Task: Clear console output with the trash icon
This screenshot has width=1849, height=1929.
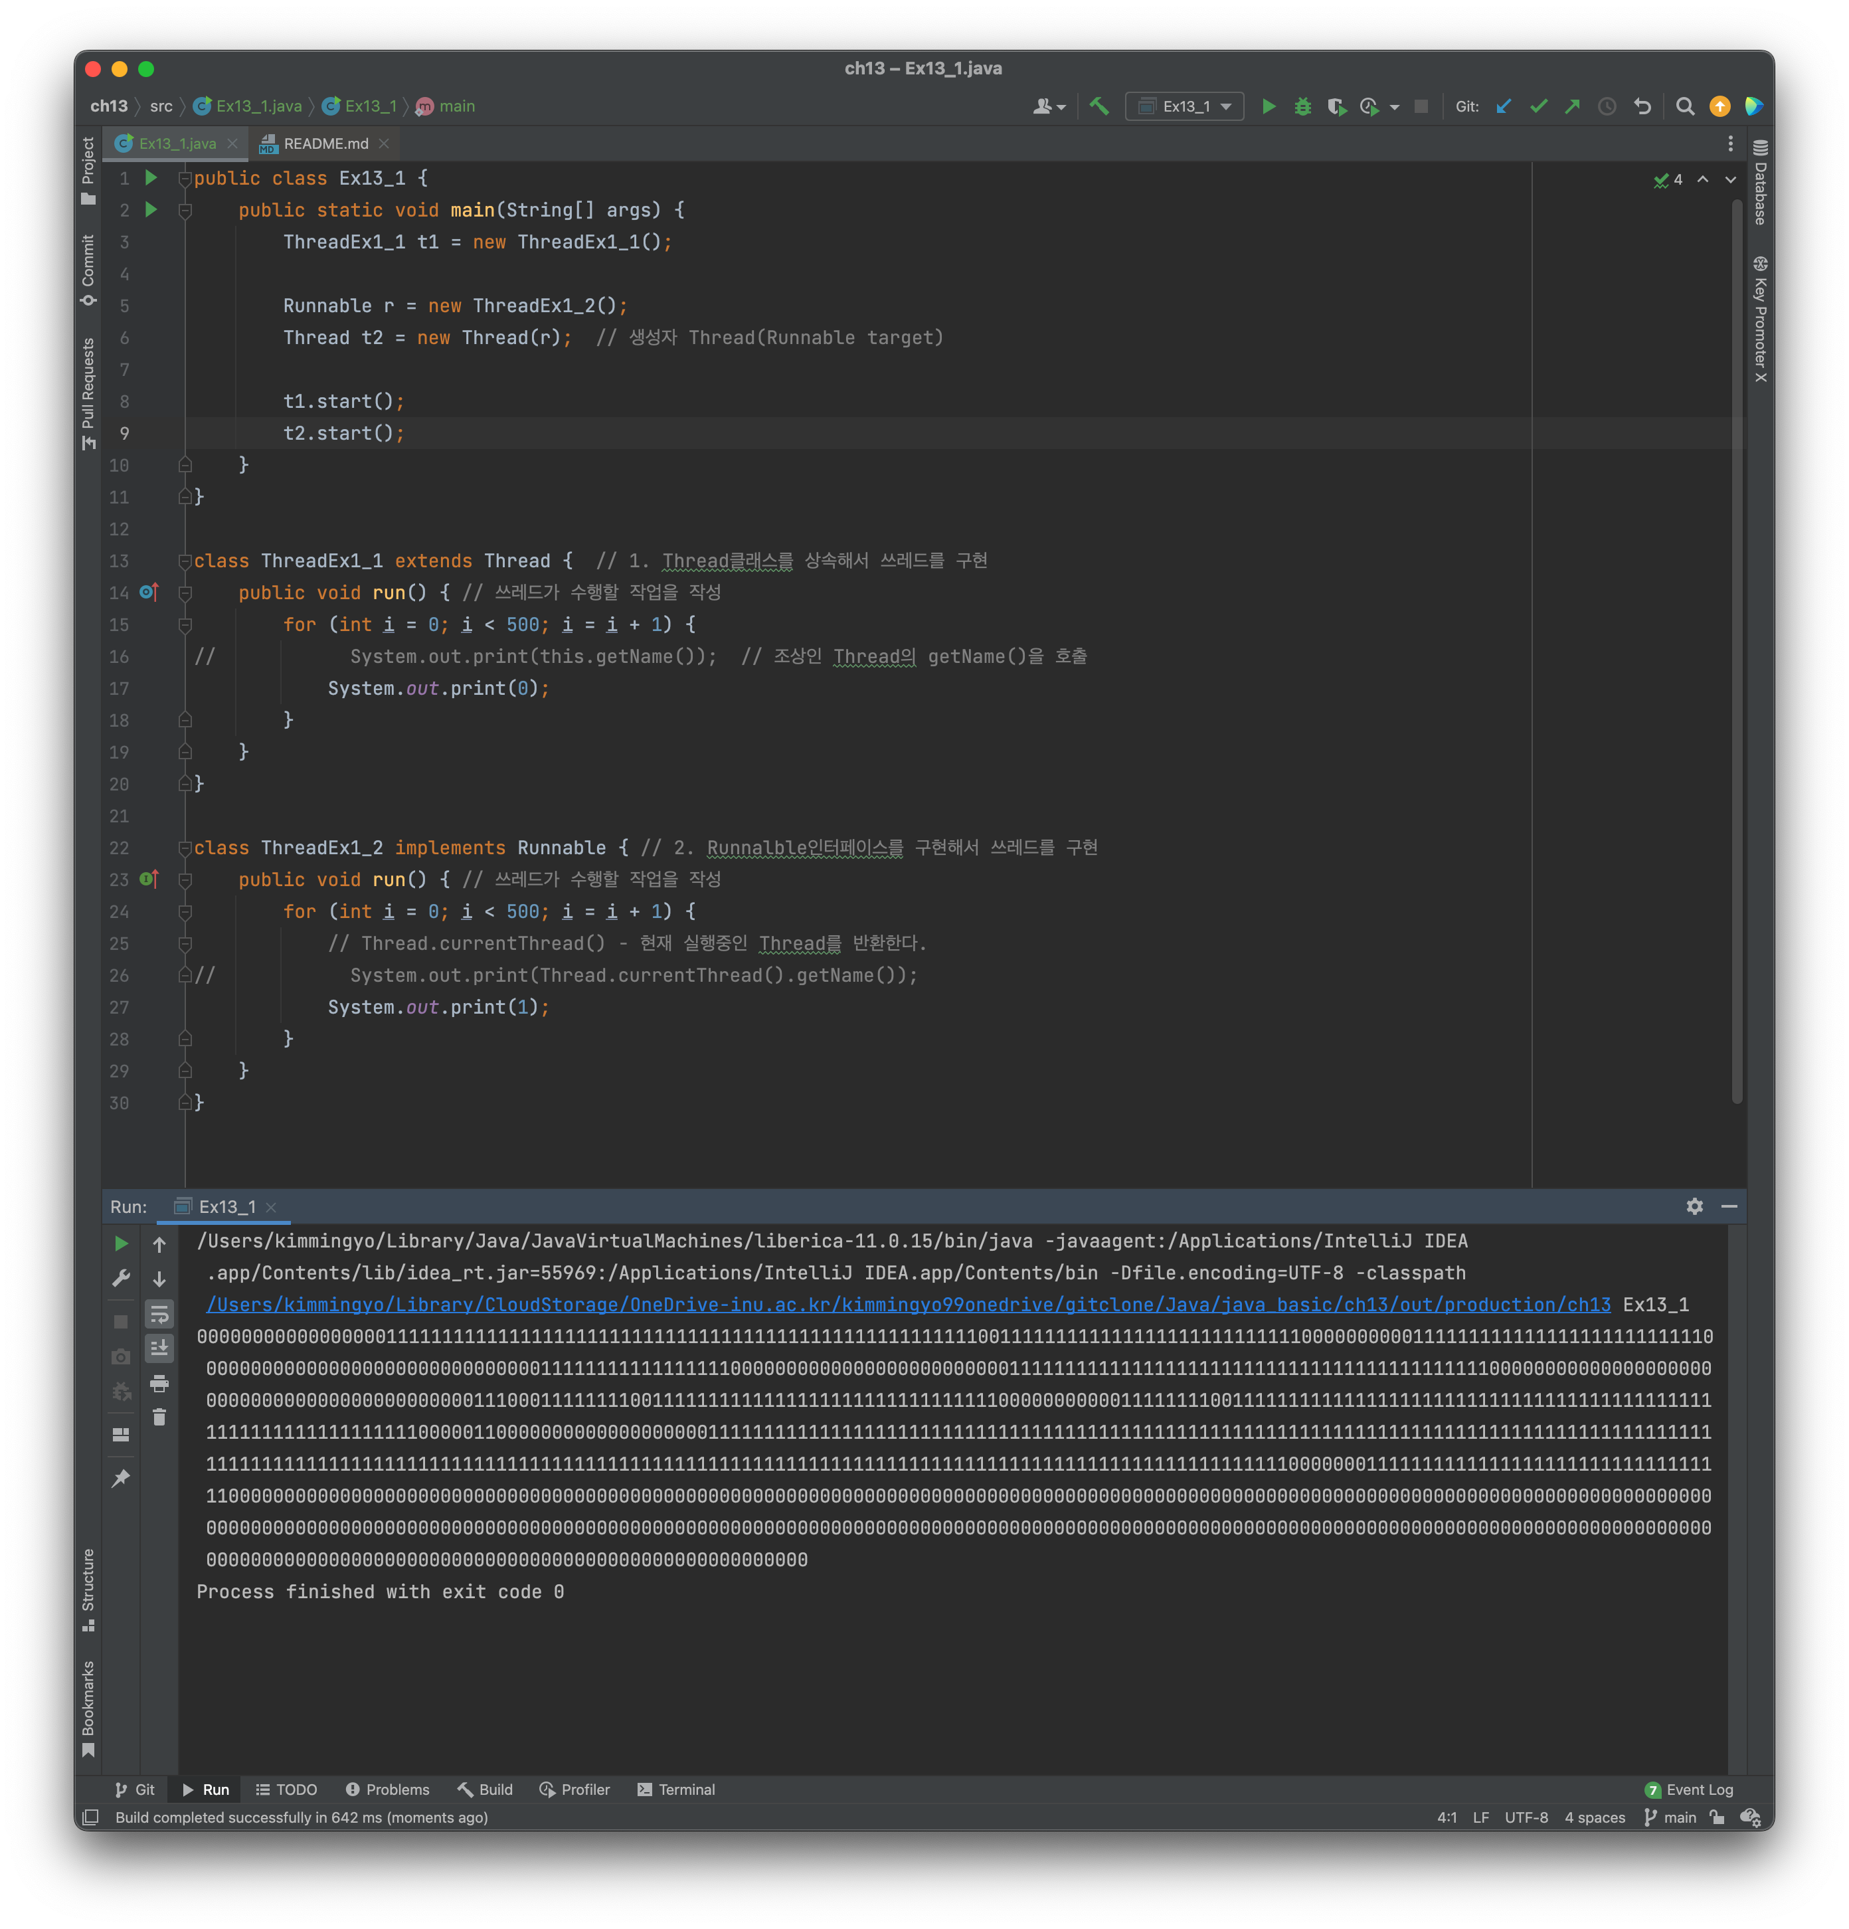Action: coord(159,1418)
